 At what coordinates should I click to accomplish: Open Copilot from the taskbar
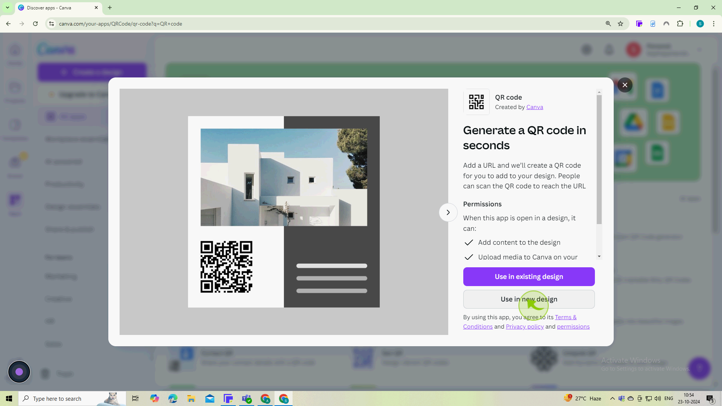(x=155, y=398)
